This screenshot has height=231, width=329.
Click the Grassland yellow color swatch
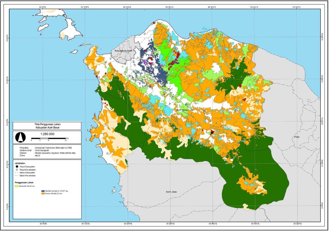pos(16,186)
